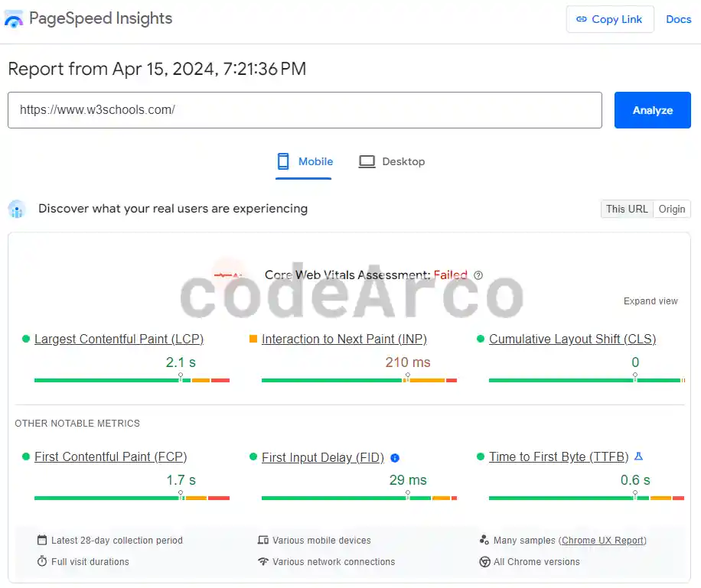The width and height of the screenshot is (701, 588).
Task: Click the TTFB distribution bar
Action: click(x=586, y=498)
